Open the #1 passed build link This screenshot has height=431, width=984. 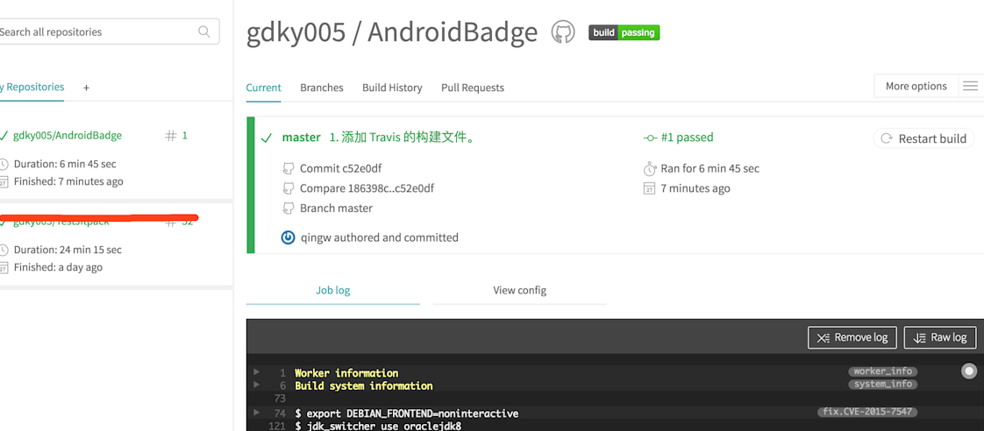tap(688, 138)
